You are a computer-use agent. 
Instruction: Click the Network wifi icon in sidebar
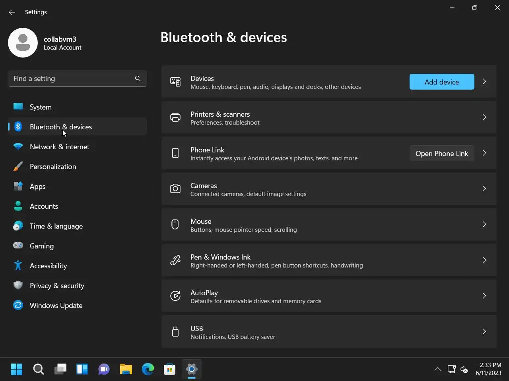tap(18, 146)
